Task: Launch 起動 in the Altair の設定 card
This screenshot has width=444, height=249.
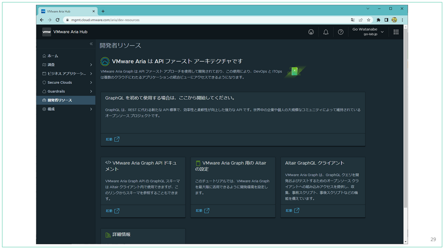Action: [x=202, y=211]
